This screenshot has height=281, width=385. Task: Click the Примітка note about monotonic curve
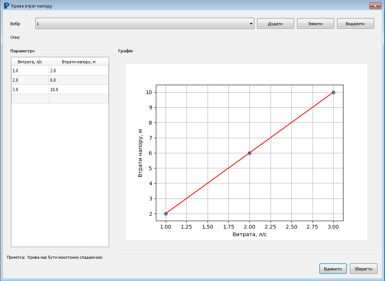pos(54,257)
